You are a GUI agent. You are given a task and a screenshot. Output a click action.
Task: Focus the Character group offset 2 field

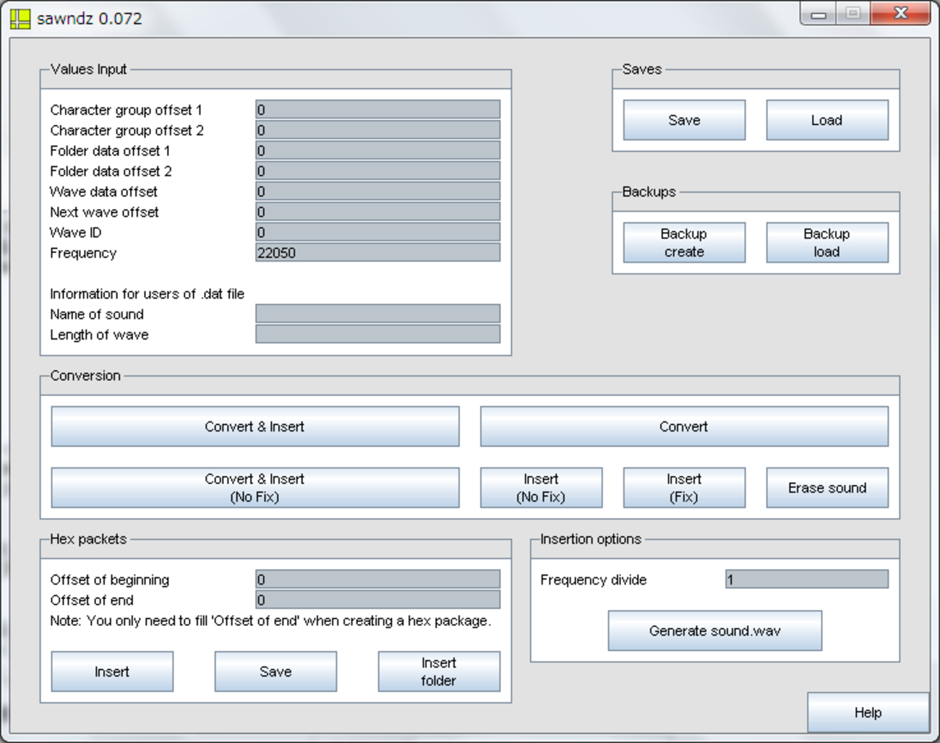point(377,130)
